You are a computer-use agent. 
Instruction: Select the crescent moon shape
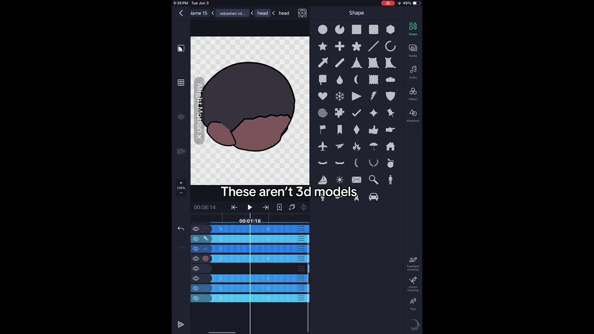click(x=356, y=80)
